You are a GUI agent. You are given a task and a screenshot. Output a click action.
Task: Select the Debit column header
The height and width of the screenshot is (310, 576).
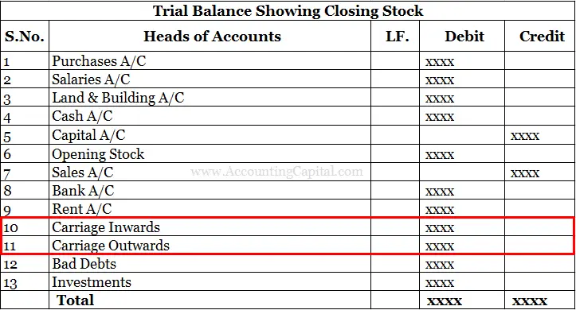coord(464,37)
